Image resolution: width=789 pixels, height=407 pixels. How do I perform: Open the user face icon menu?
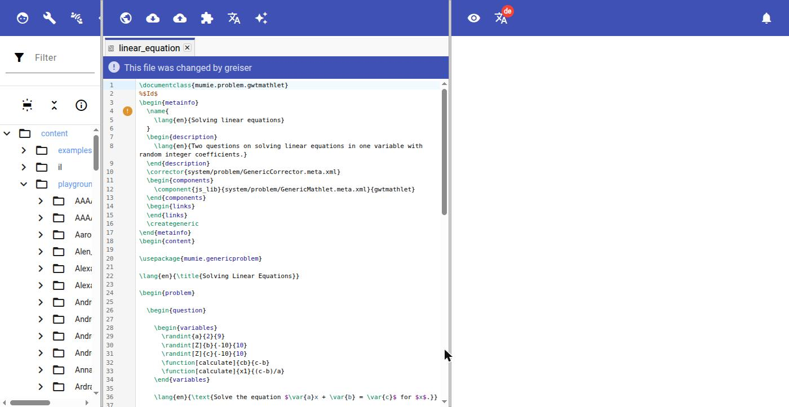coord(23,18)
